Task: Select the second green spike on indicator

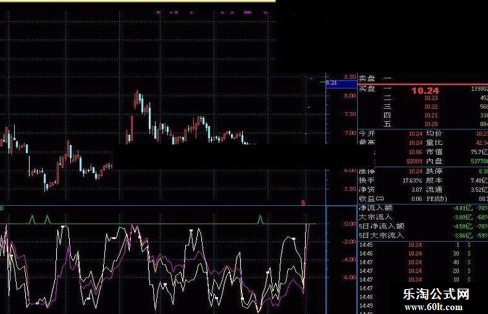Action: click(48, 219)
